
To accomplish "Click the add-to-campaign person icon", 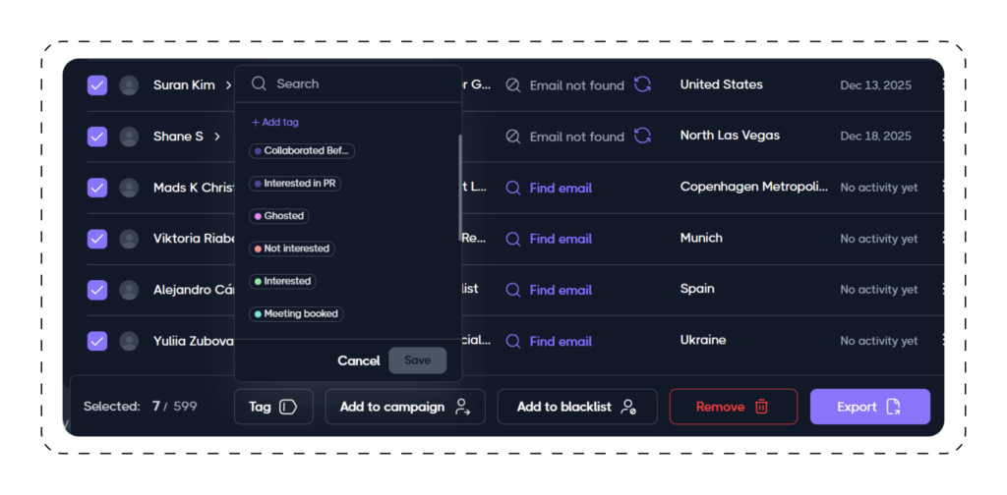I will [462, 407].
